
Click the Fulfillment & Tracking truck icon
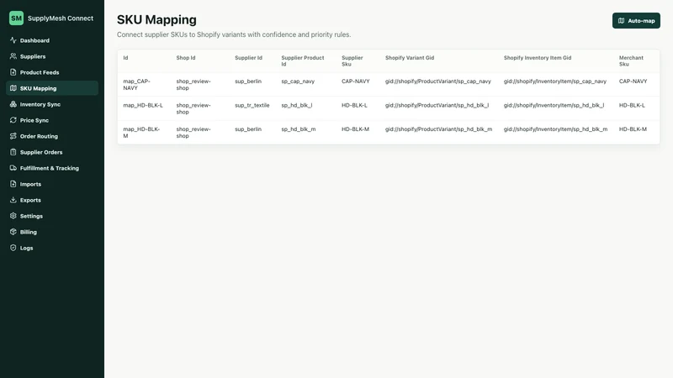(x=13, y=168)
